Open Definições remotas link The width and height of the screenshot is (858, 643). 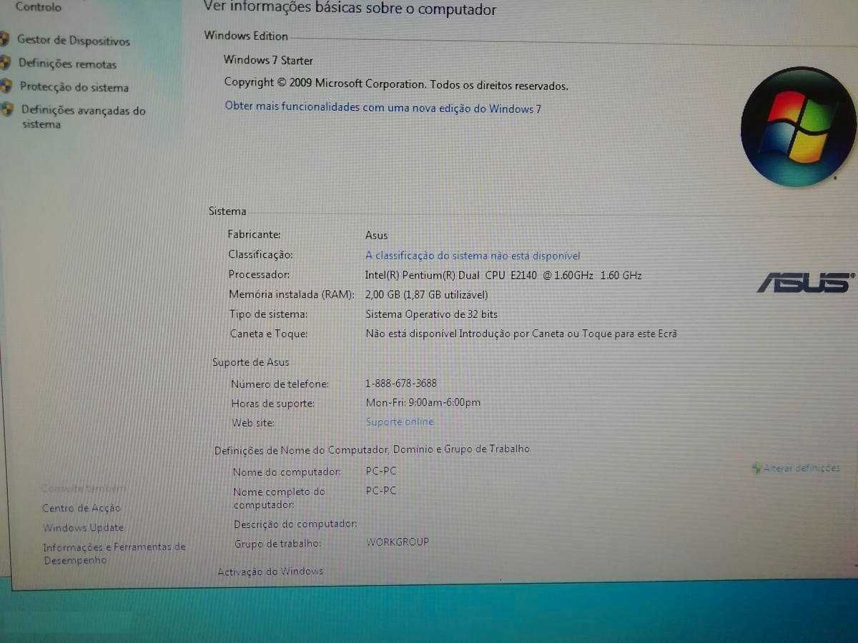tap(67, 64)
